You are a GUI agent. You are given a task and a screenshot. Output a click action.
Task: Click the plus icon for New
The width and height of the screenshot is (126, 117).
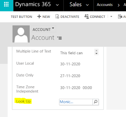[39, 17]
